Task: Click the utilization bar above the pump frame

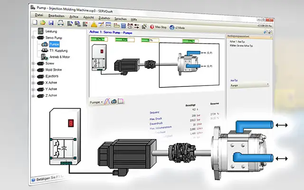Action: (190, 41)
